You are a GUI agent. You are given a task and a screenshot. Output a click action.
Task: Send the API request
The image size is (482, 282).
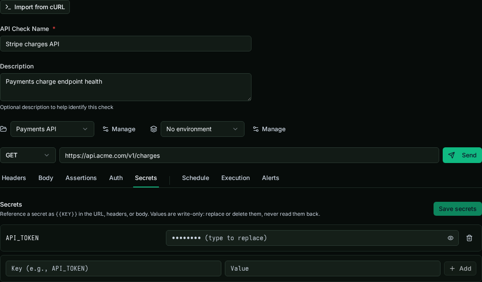(x=462, y=155)
